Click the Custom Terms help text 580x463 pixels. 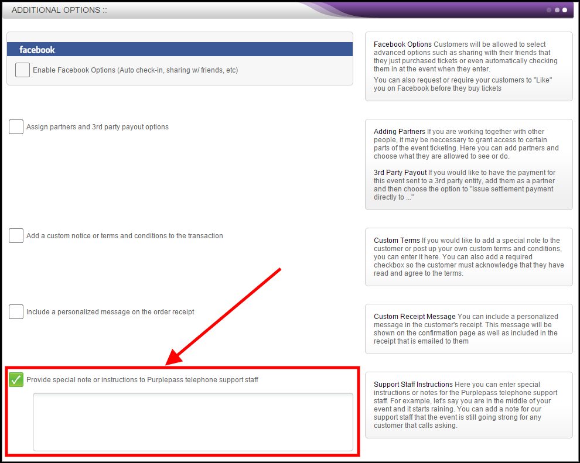pos(469,256)
